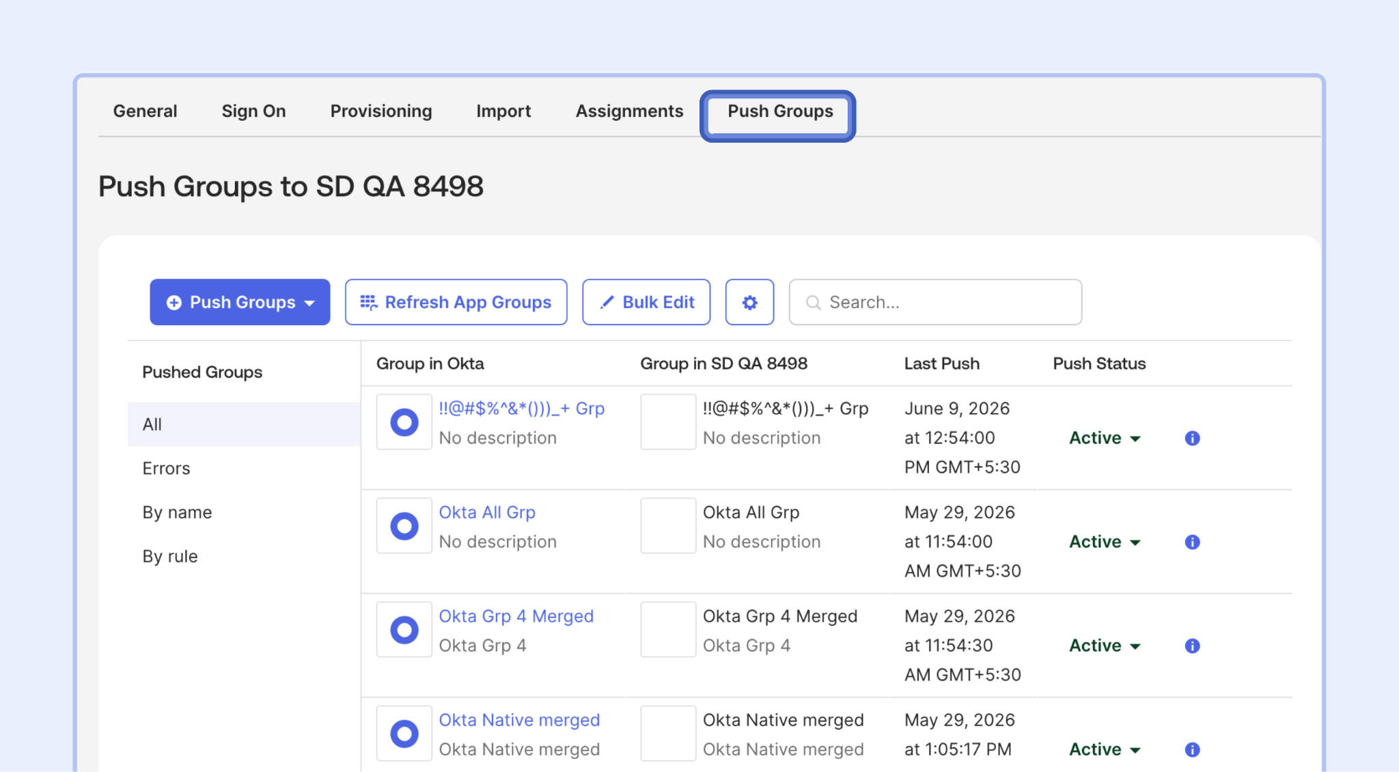Screen dimensions: 1399x772
Task: Click the Push Groups to SD QA 8498 heading
Action: point(291,187)
